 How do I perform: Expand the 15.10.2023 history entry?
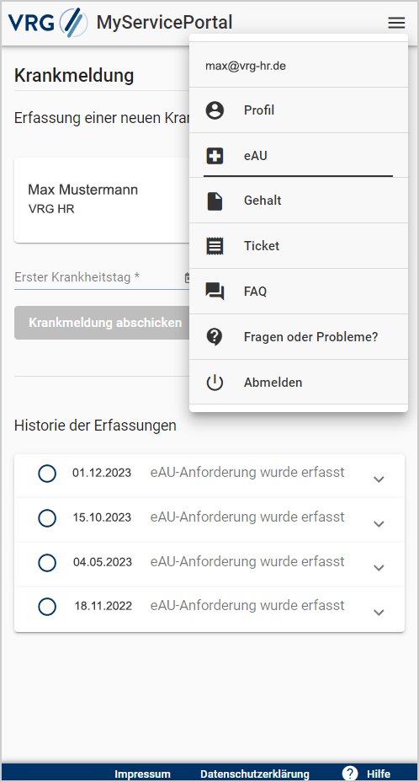pos(379,523)
